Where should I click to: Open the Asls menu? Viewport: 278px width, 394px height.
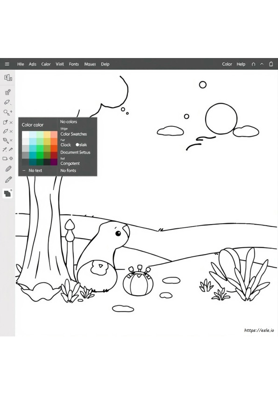click(32, 64)
